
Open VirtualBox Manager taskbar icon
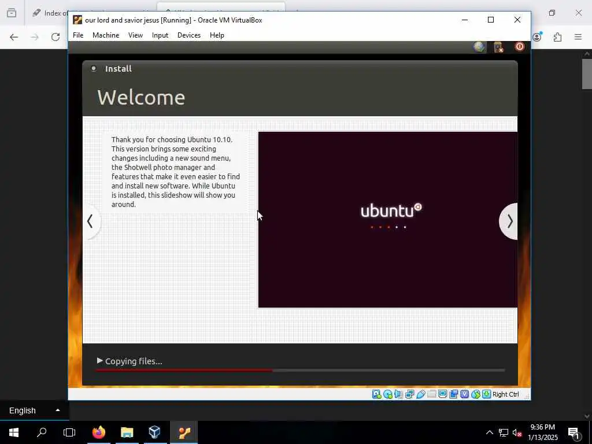tap(154, 432)
